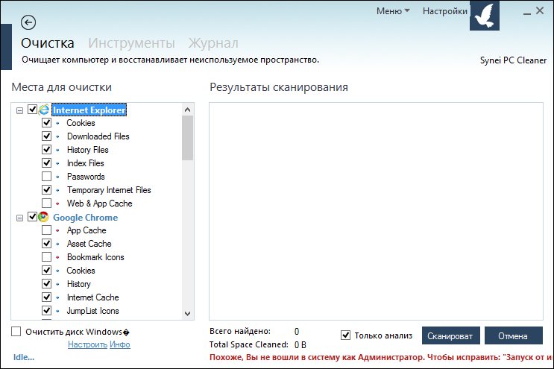
Task: Click the scroll down arrow in cleanup list
Action: pyautogui.click(x=188, y=314)
